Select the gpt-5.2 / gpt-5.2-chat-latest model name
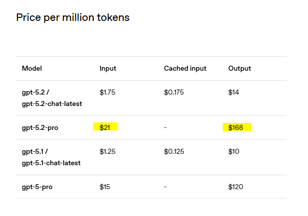The width and height of the screenshot is (308, 216). (52, 98)
